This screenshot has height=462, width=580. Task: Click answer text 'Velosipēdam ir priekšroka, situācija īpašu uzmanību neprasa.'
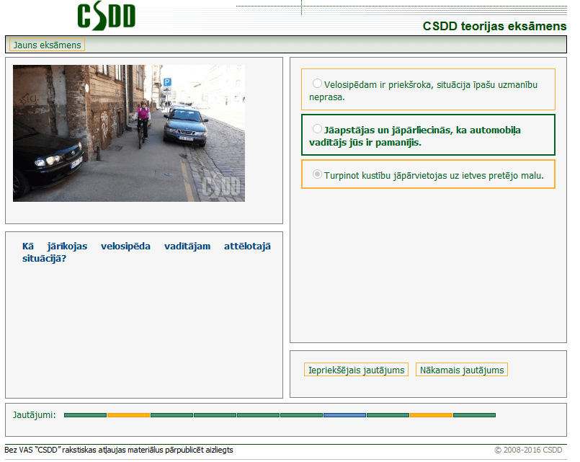(423, 91)
